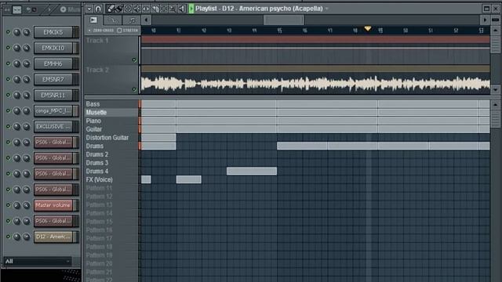Click the Track 1 header label

[97, 41]
